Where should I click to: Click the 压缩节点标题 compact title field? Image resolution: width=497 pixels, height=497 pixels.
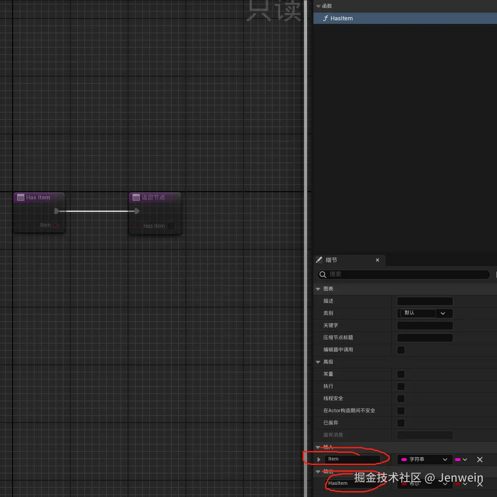(425, 337)
